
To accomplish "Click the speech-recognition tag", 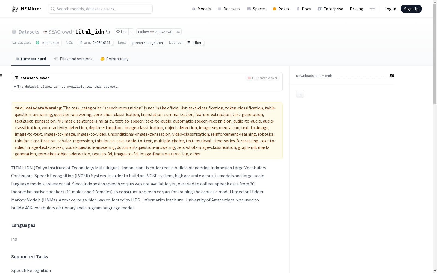I will pos(146,43).
